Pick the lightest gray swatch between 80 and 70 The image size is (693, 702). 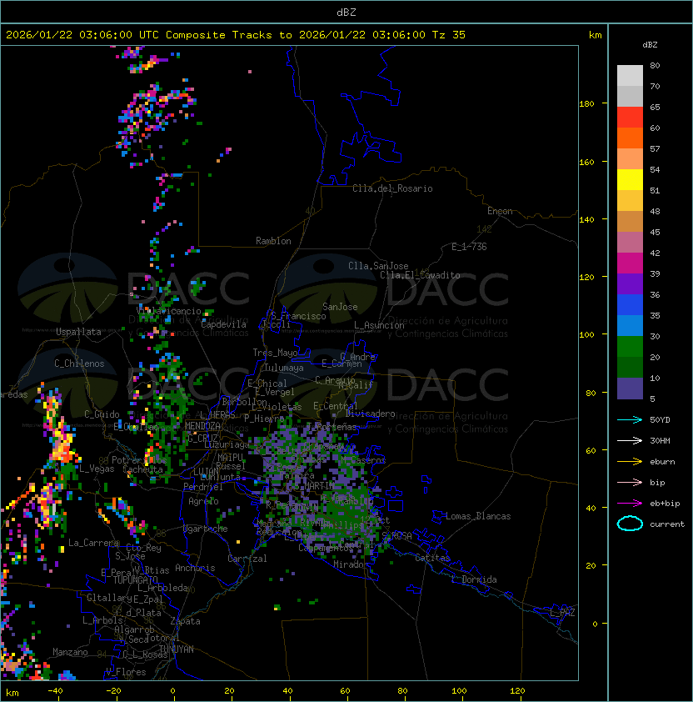point(630,76)
